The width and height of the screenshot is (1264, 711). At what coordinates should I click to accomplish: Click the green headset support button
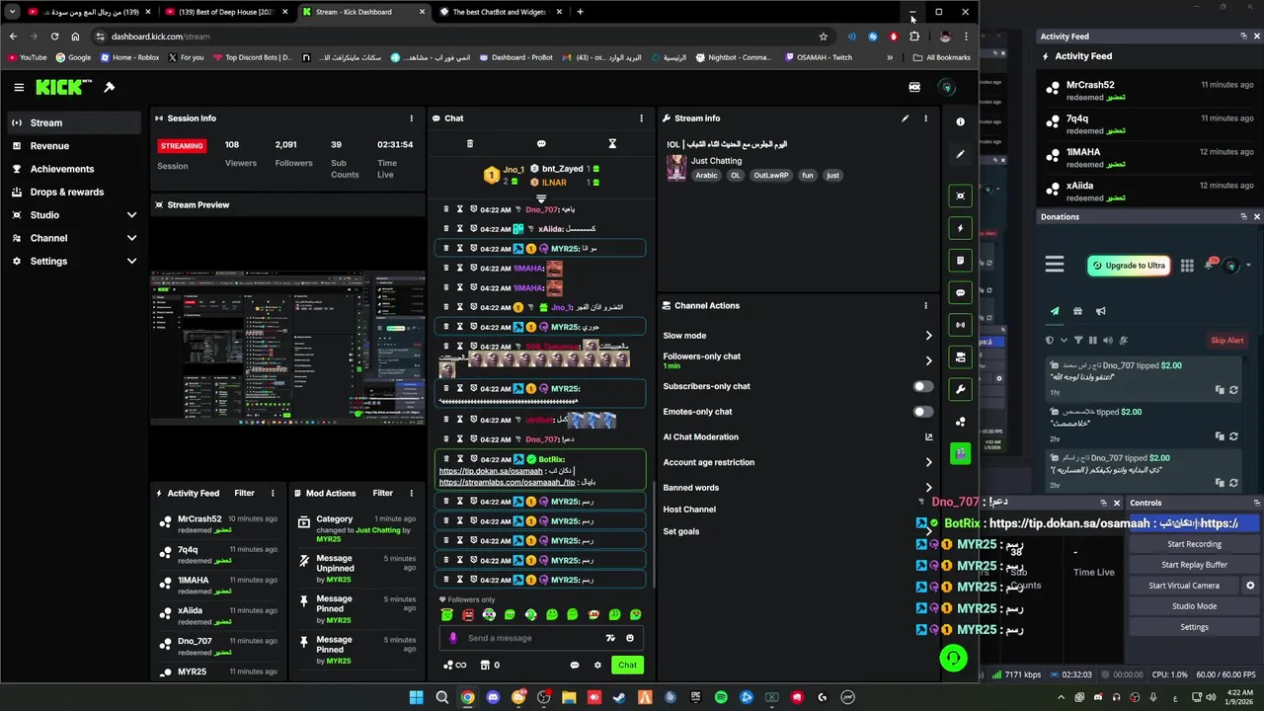coord(953,658)
